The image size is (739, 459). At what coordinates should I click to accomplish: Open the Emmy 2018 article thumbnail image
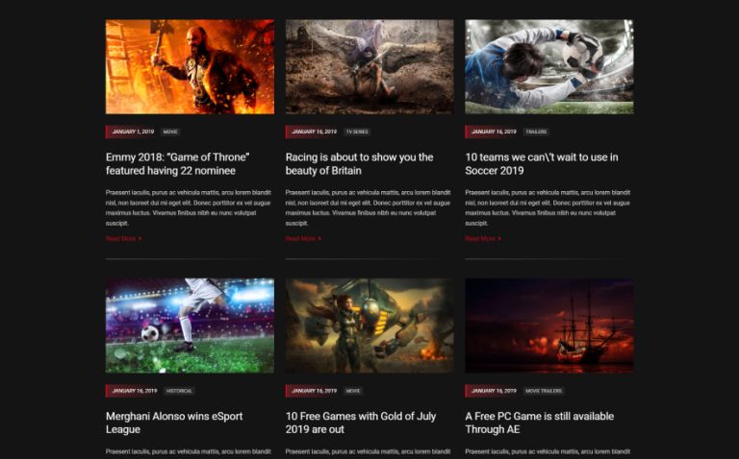click(190, 66)
